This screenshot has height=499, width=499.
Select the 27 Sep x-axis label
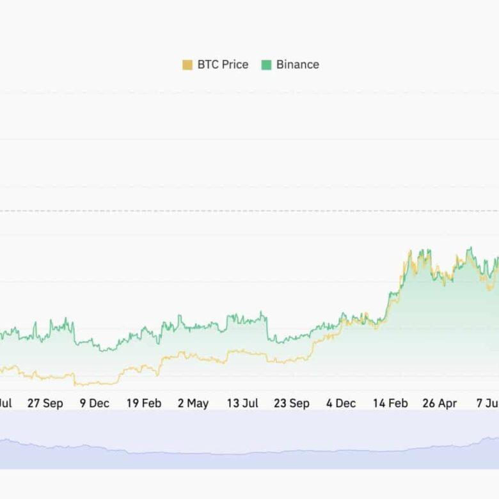pyautogui.click(x=45, y=404)
